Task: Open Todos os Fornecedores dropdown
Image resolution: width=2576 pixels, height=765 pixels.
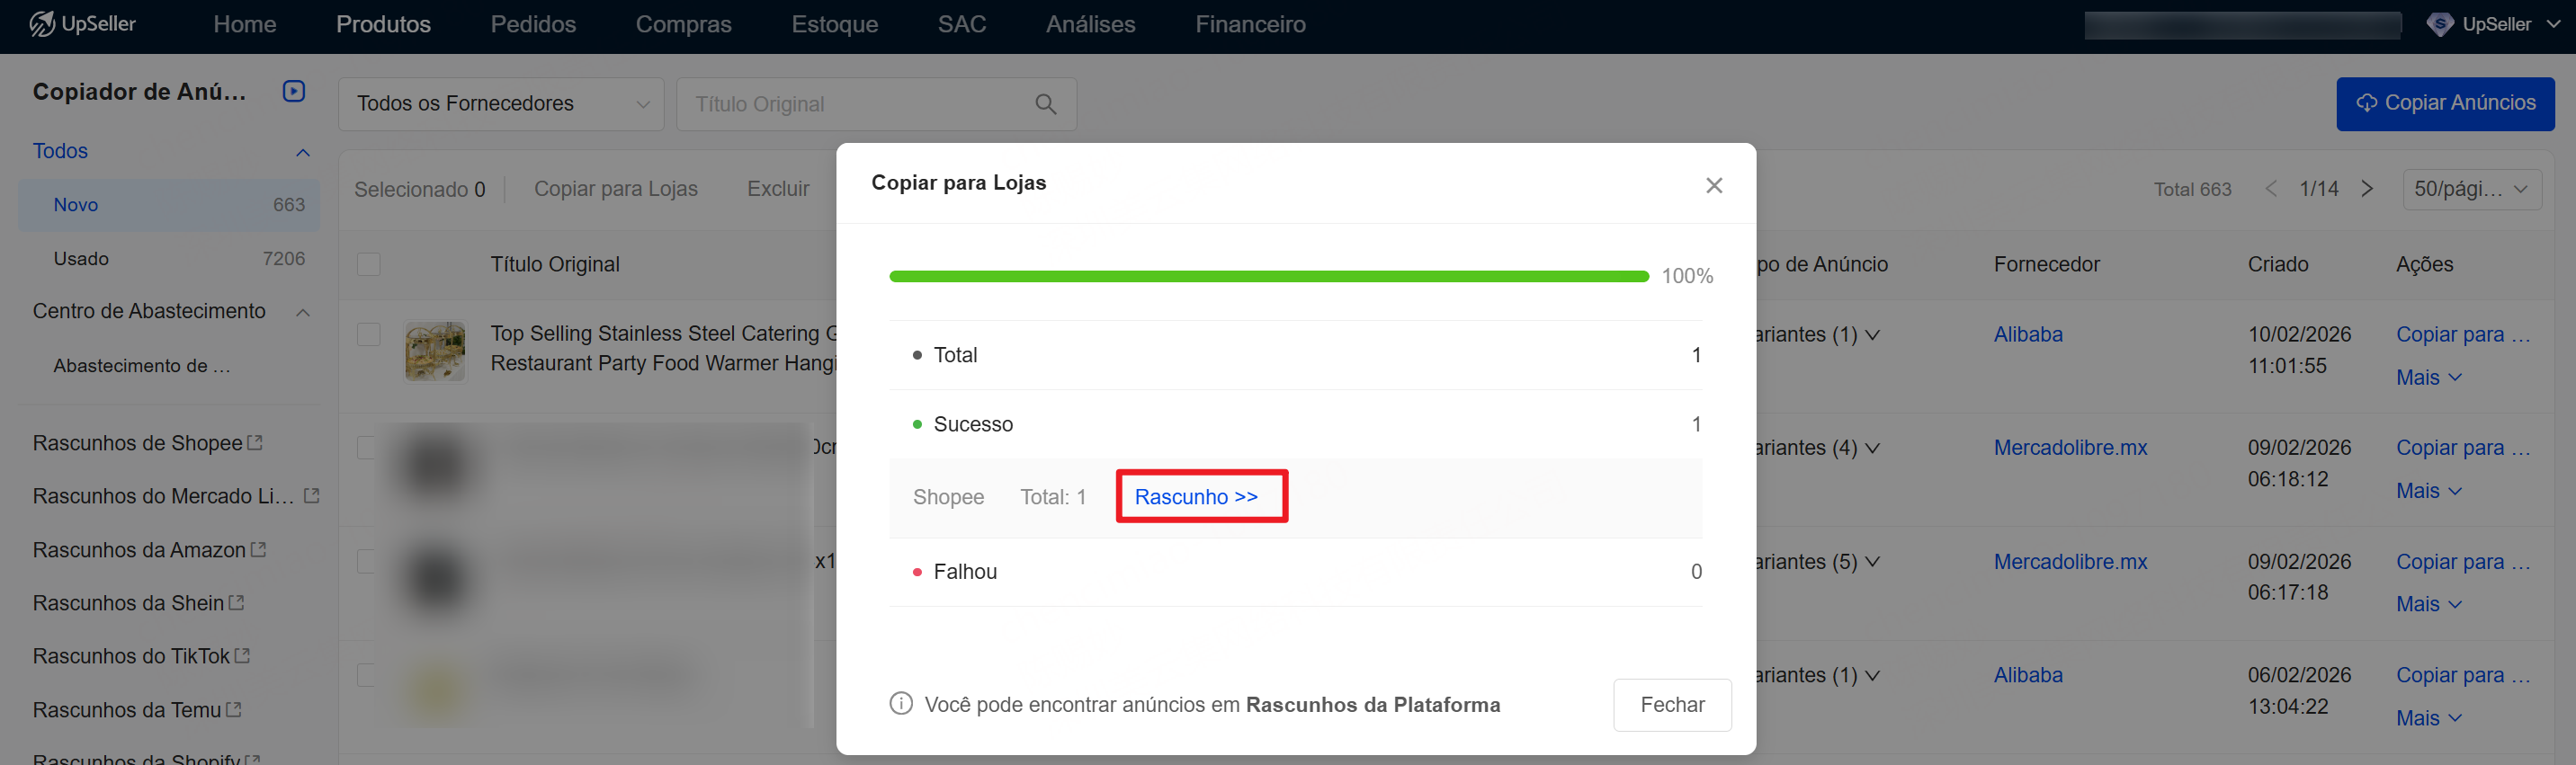Action: [501, 104]
